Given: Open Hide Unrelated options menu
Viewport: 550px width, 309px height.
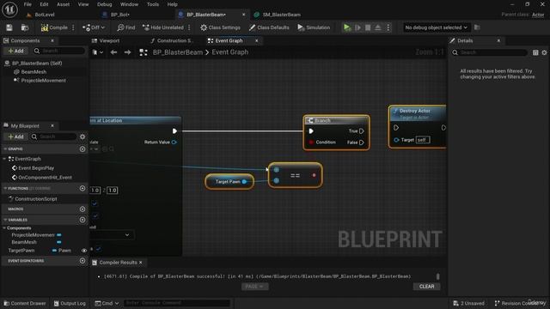Looking at the screenshot, I should [x=189, y=27].
